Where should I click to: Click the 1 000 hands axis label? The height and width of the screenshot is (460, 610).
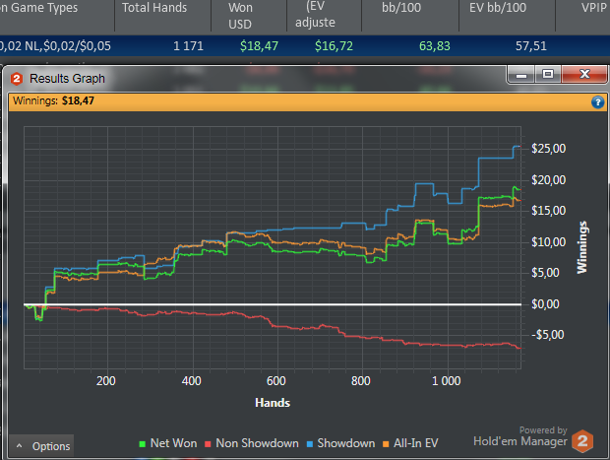447,381
